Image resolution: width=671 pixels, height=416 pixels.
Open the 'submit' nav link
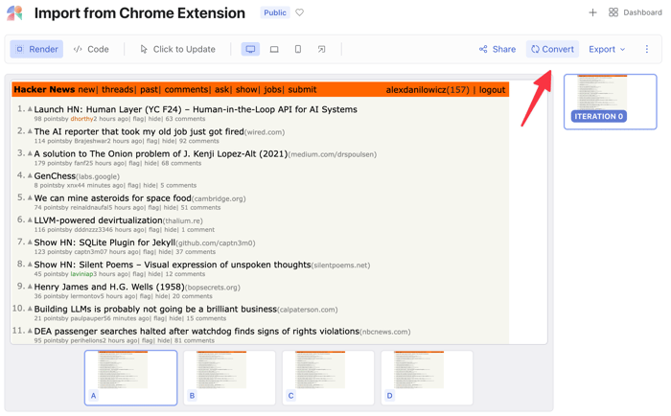pos(302,89)
